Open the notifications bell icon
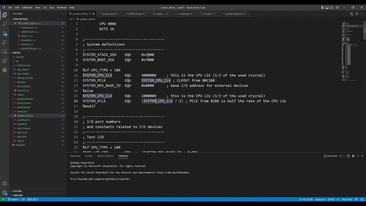The width and height of the screenshot is (366, 206). 361,199
